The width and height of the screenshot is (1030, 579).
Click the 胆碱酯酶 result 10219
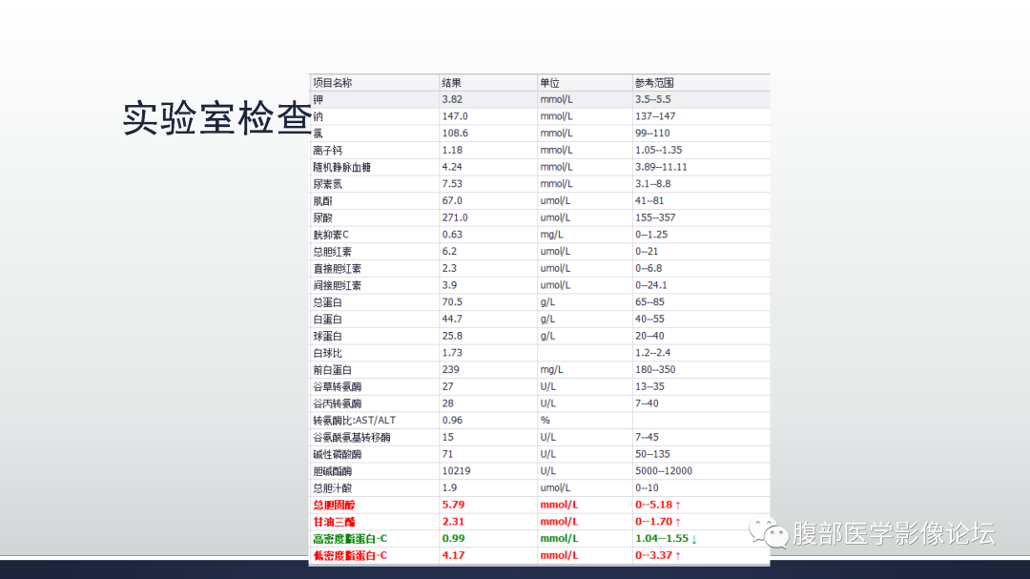tap(456, 471)
